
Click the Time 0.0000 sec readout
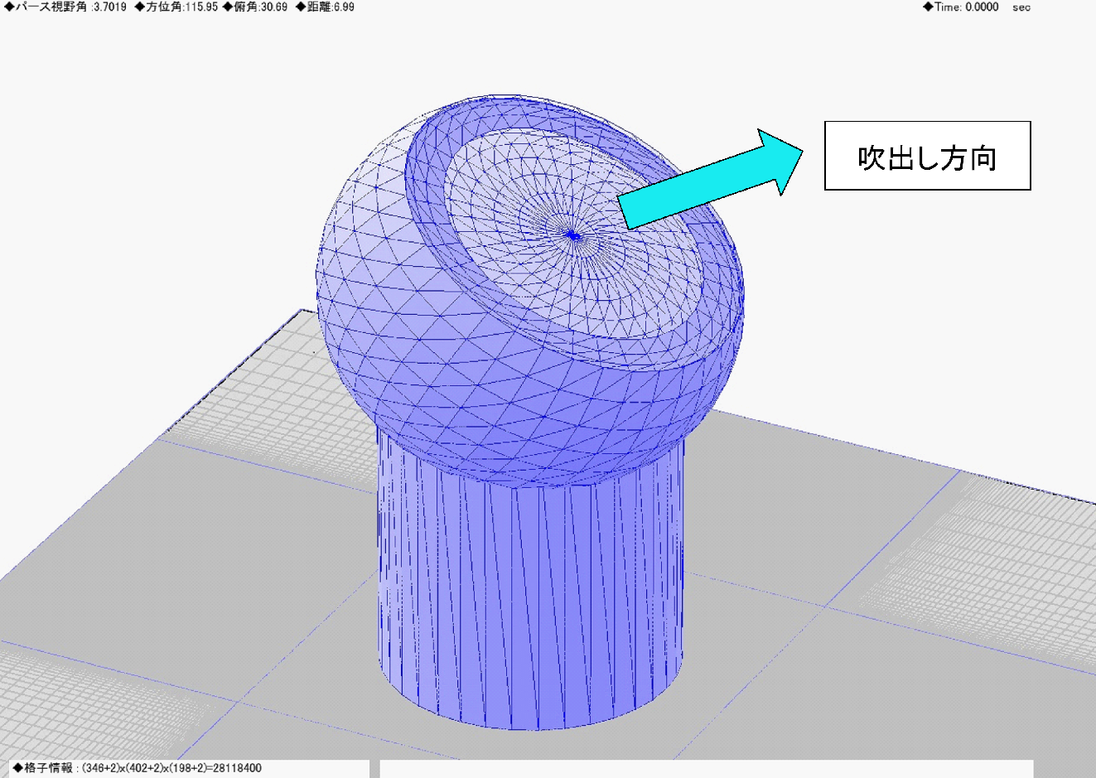point(978,7)
